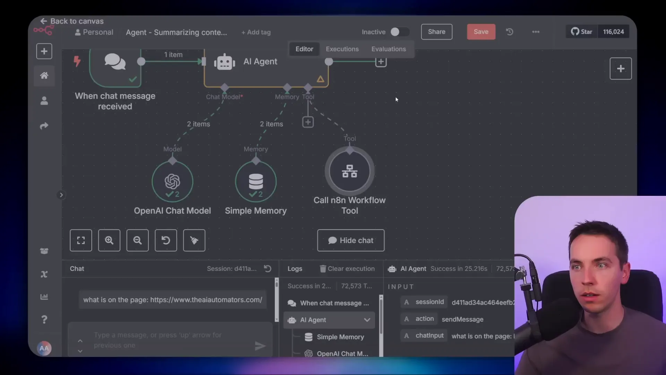Click + Add tag
Screen dimensions: 666x375
(256, 32)
